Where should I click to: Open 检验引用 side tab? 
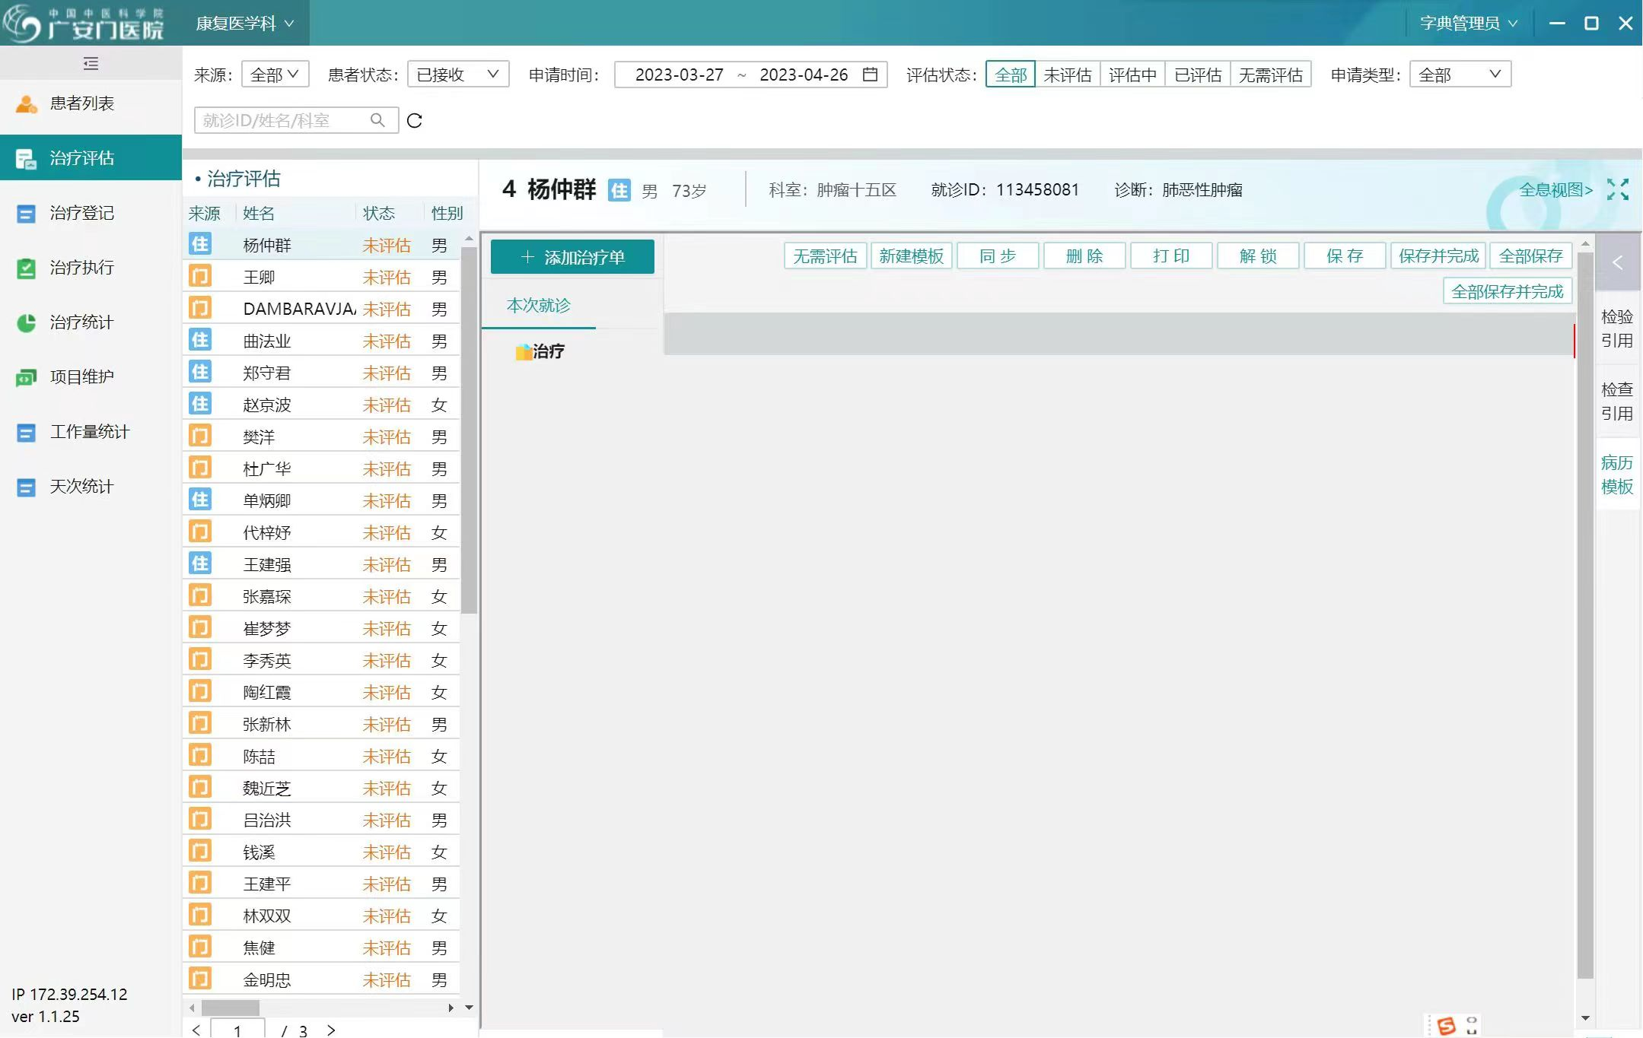1617,329
